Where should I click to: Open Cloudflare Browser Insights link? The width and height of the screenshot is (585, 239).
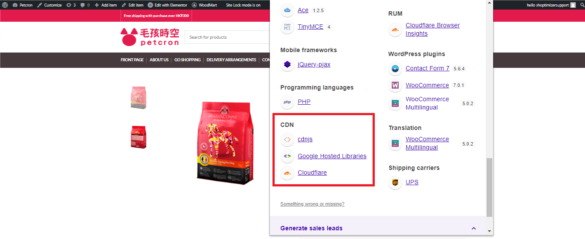click(433, 30)
